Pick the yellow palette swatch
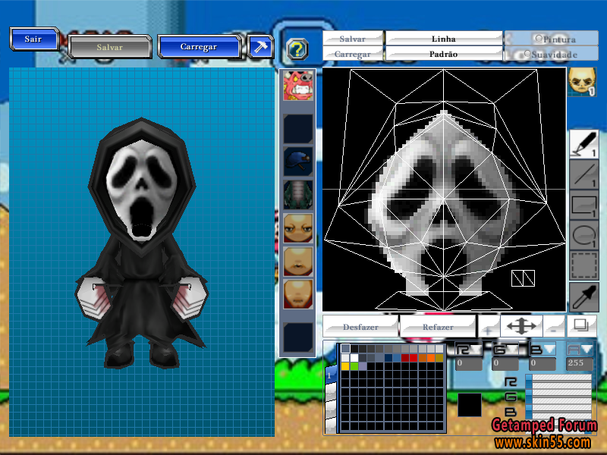Screen dimensions: 607x455 pos(345,366)
